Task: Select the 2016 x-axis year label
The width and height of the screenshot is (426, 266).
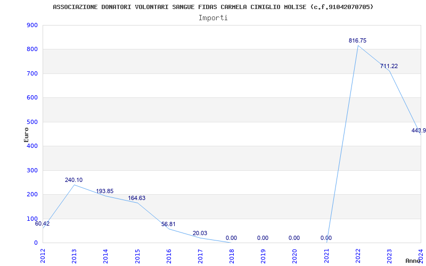Action: pos(169,255)
